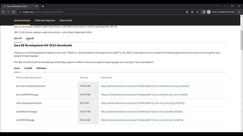
Task: Download the linux-x64 tar.gz archive link
Action: [x=138, y=103]
